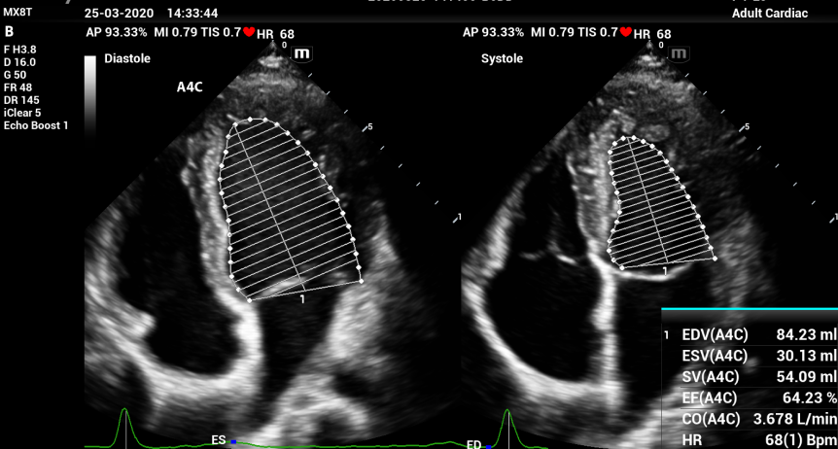Select the Systole label
The width and height of the screenshot is (838, 449).
click(x=502, y=58)
